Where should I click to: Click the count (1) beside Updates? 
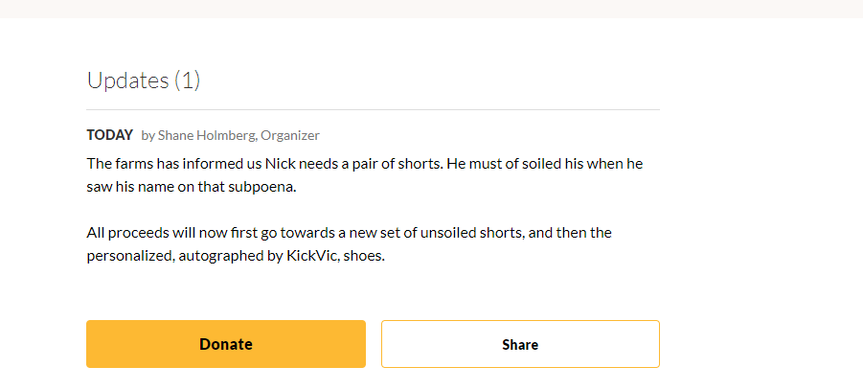pyautogui.click(x=187, y=80)
